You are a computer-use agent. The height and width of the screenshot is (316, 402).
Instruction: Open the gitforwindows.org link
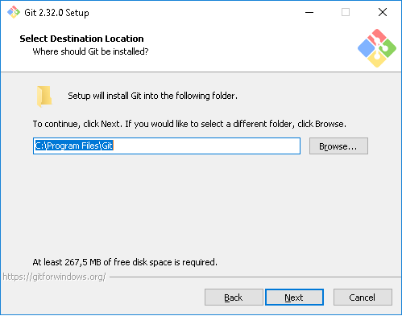point(54,277)
